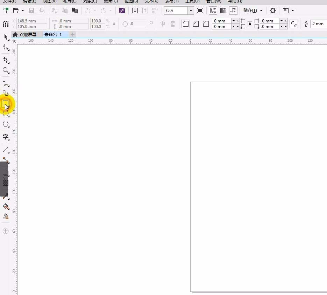Screen dimensions: 327x295
Task: Expand the 75% zoom level dropdown
Action: click(x=191, y=11)
